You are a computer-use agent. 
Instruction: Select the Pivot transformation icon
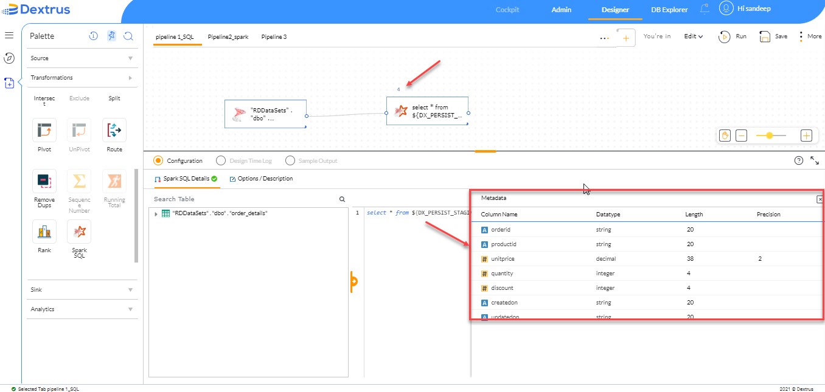coord(44,130)
